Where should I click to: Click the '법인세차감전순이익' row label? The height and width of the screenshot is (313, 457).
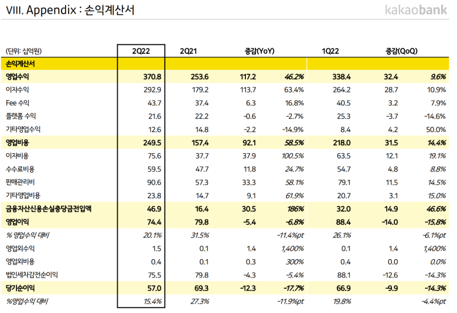(32, 275)
